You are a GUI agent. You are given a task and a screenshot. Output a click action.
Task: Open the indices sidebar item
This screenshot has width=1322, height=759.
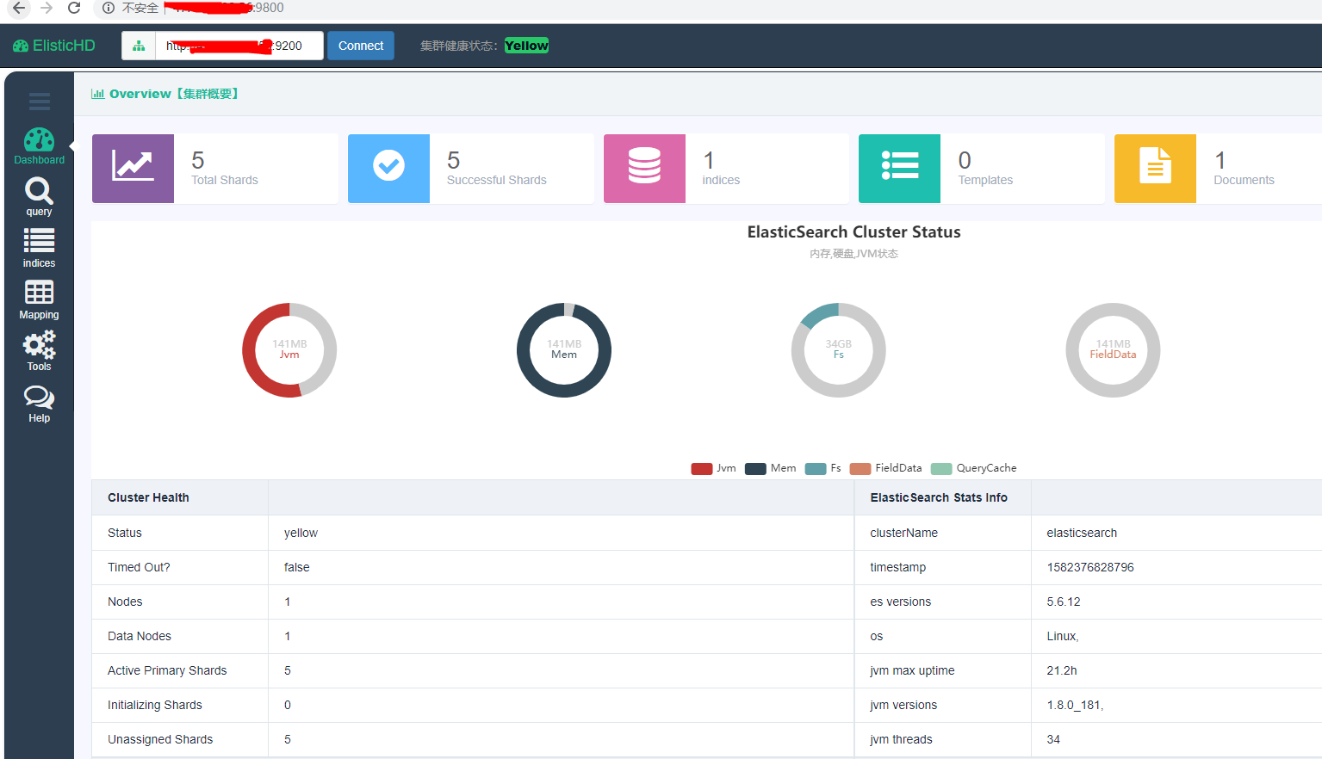(x=39, y=249)
